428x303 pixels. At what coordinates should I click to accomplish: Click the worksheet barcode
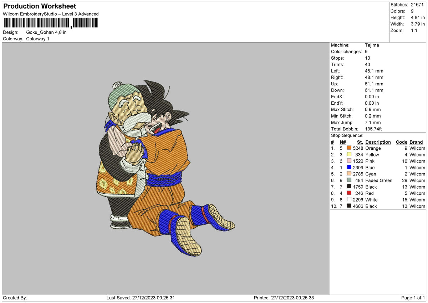(x=50, y=23)
